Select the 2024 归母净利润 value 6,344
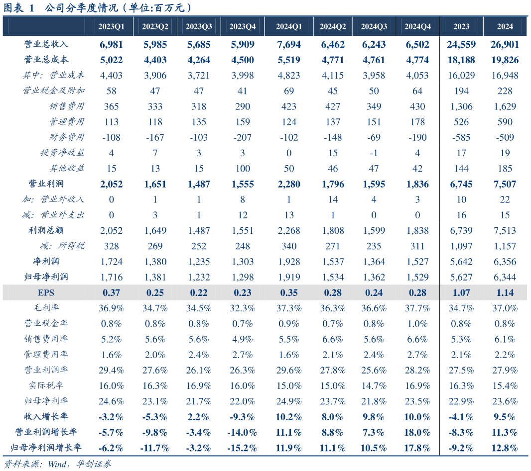The height and width of the screenshot is (471, 531). (505, 277)
